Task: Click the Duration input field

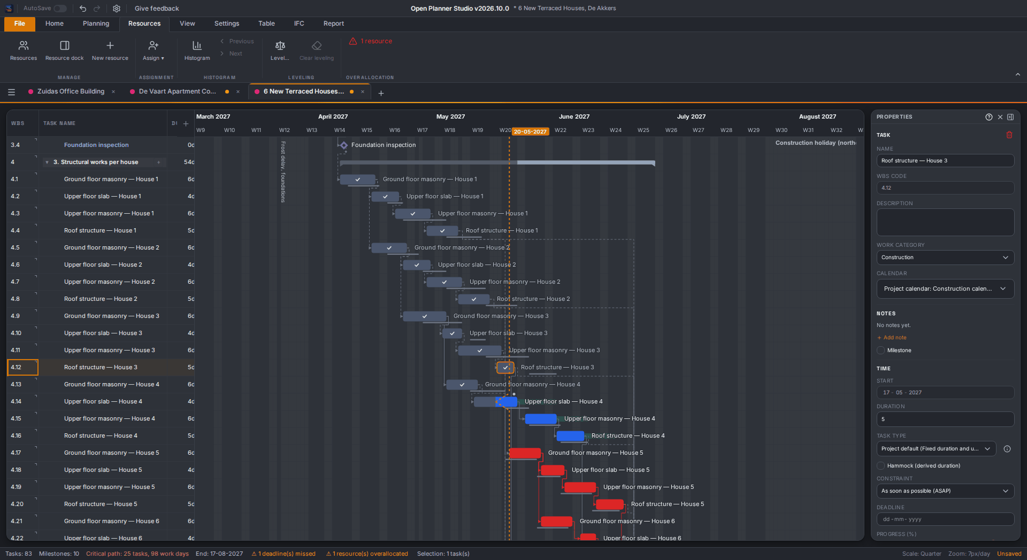Action: 945,419
